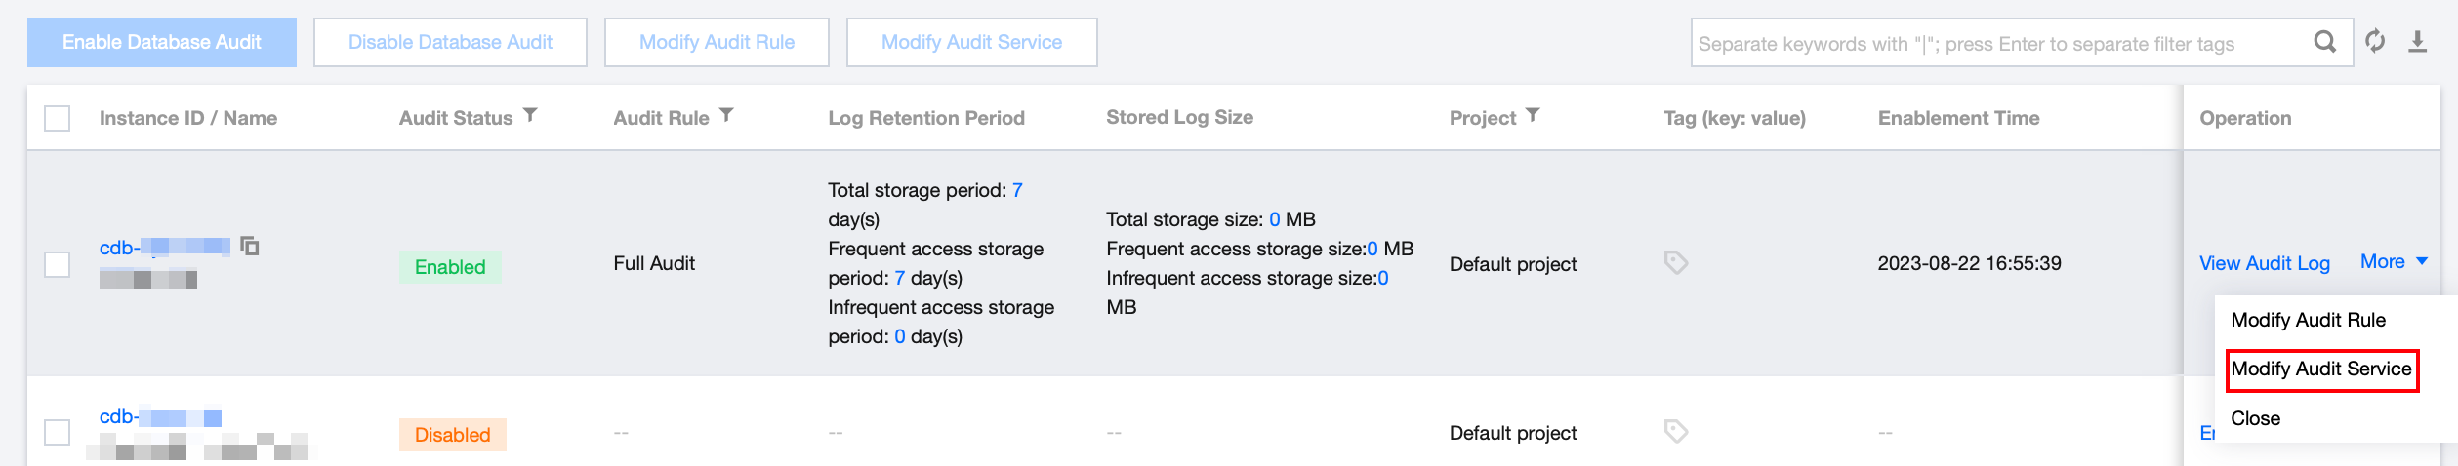Click the search magnifier icon
The width and height of the screenshot is (2458, 466).
click(x=2325, y=42)
